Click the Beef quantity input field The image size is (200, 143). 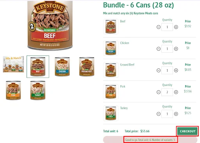167,27
